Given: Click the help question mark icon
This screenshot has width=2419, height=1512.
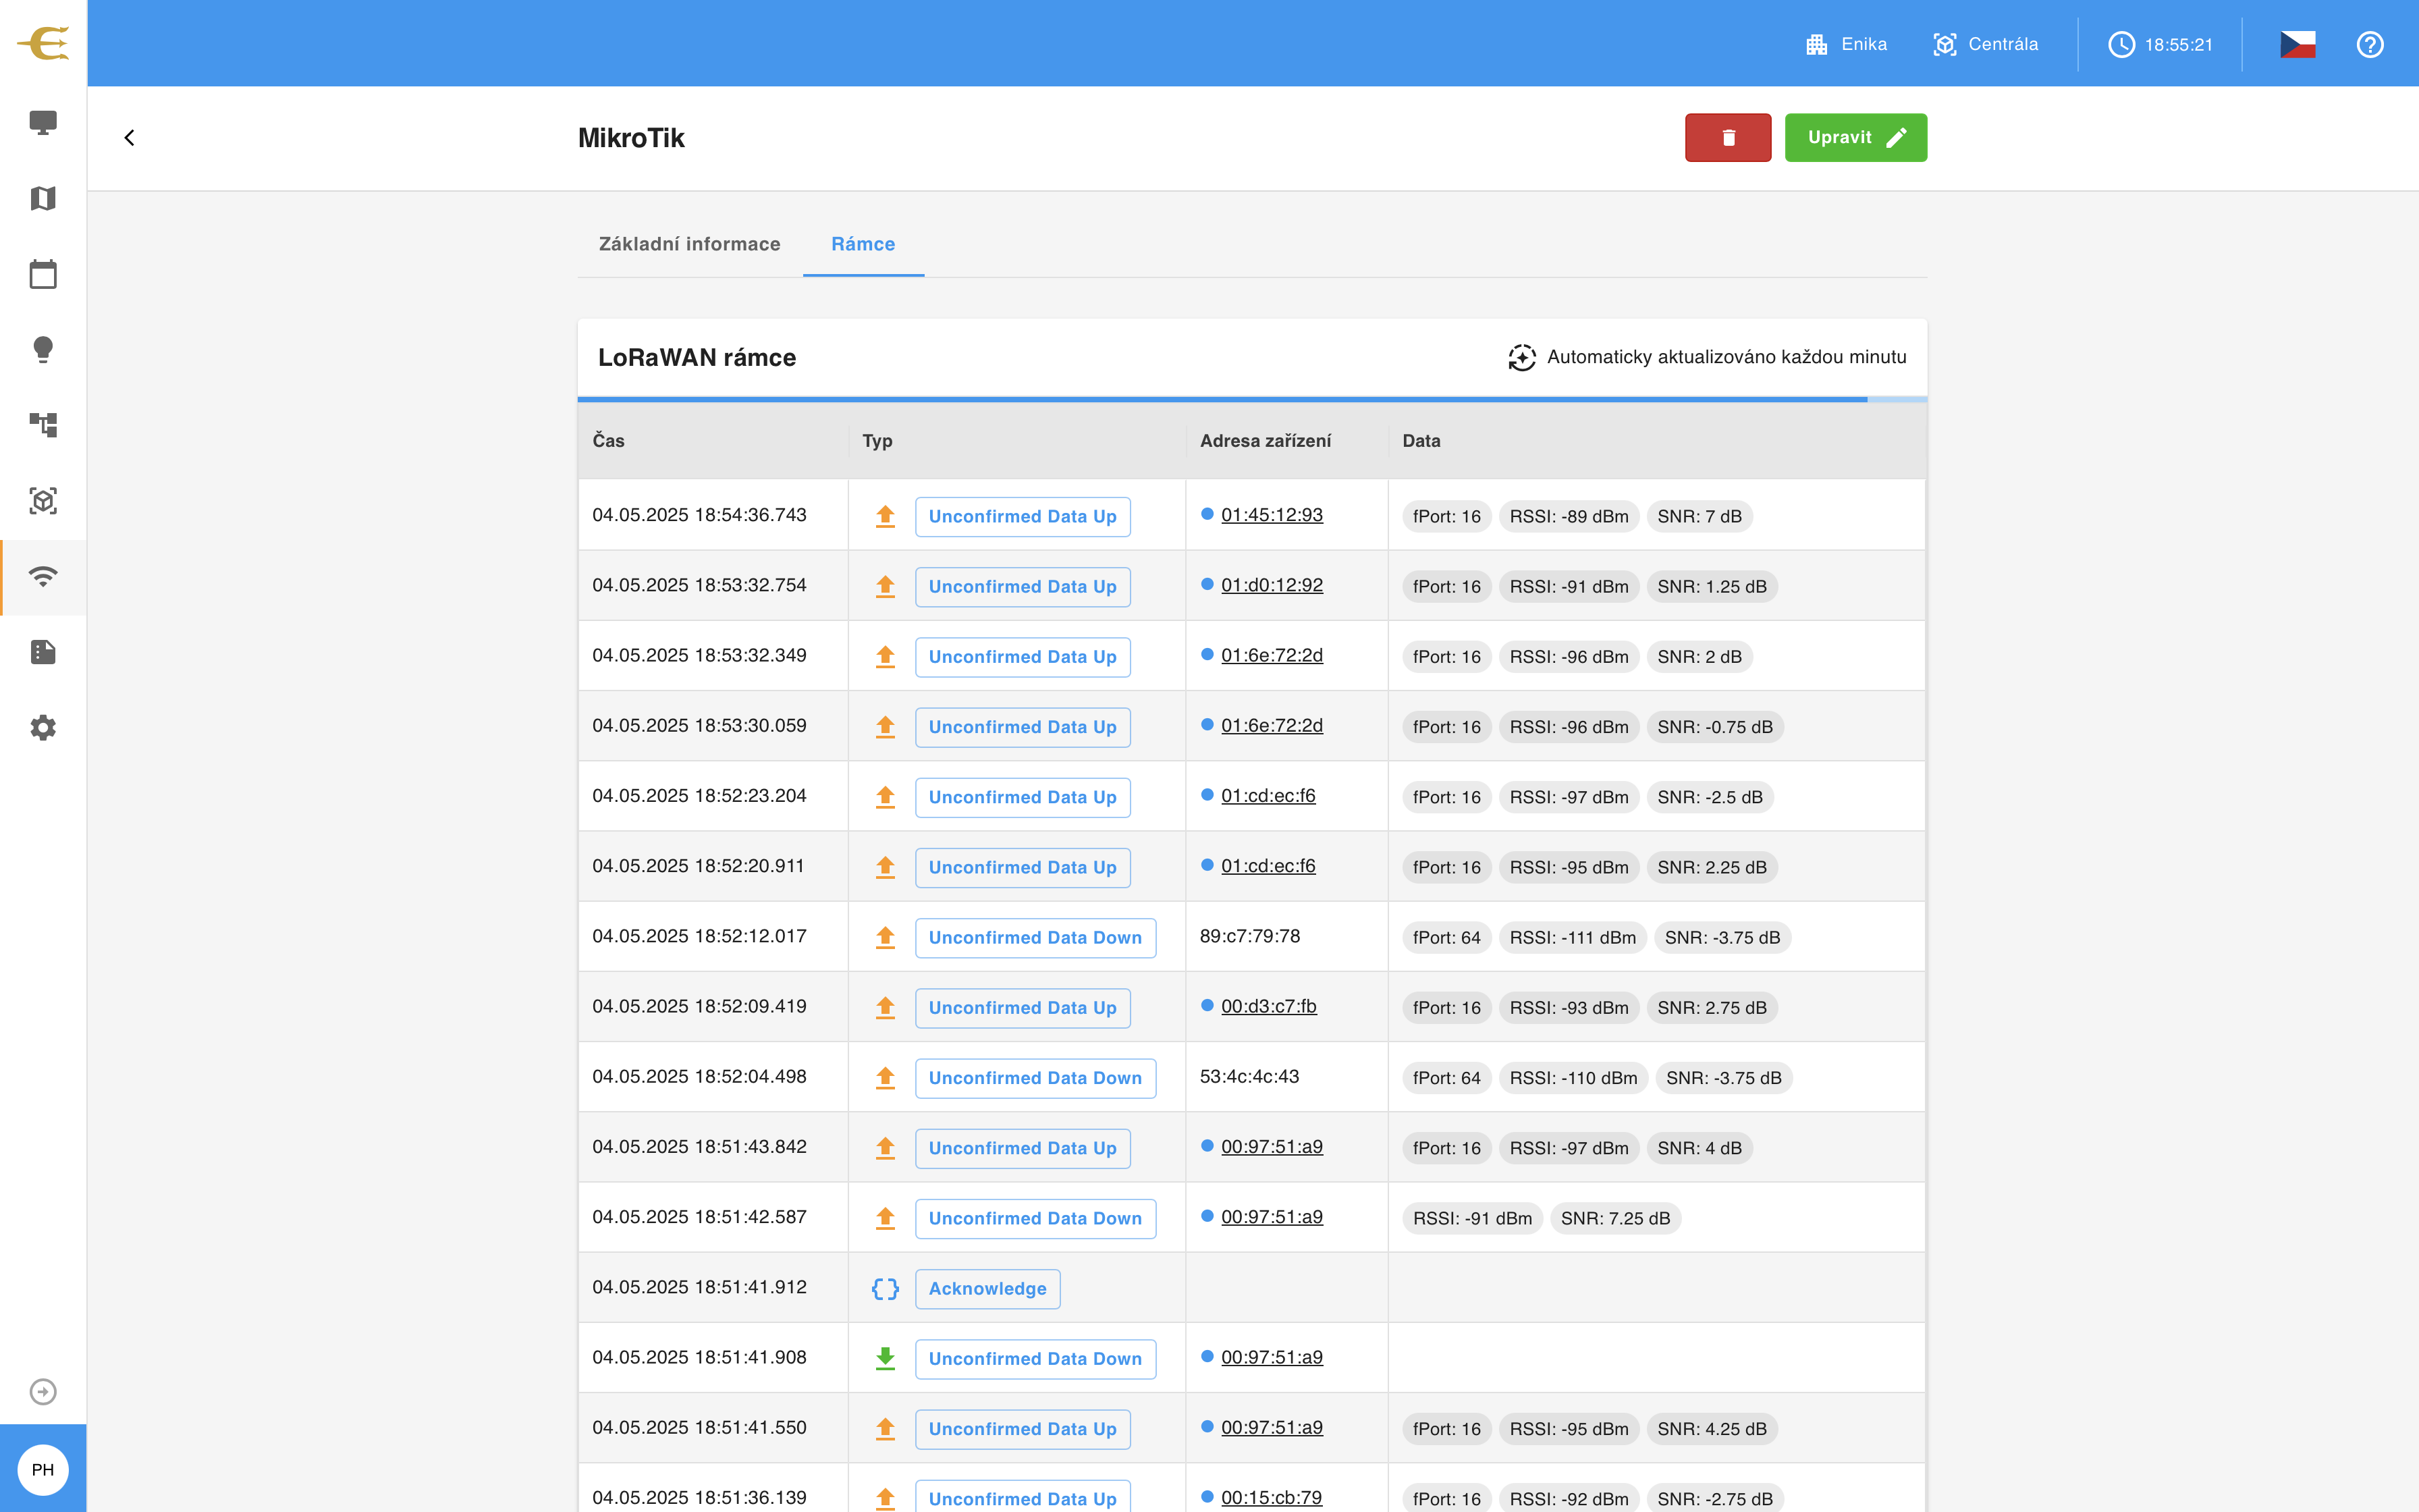Looking at the screenshot, I should click(2370, 44).
